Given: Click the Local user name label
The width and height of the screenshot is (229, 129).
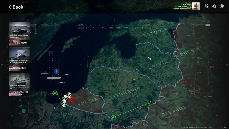Looking at the screenshot, I should click(186, 4).
